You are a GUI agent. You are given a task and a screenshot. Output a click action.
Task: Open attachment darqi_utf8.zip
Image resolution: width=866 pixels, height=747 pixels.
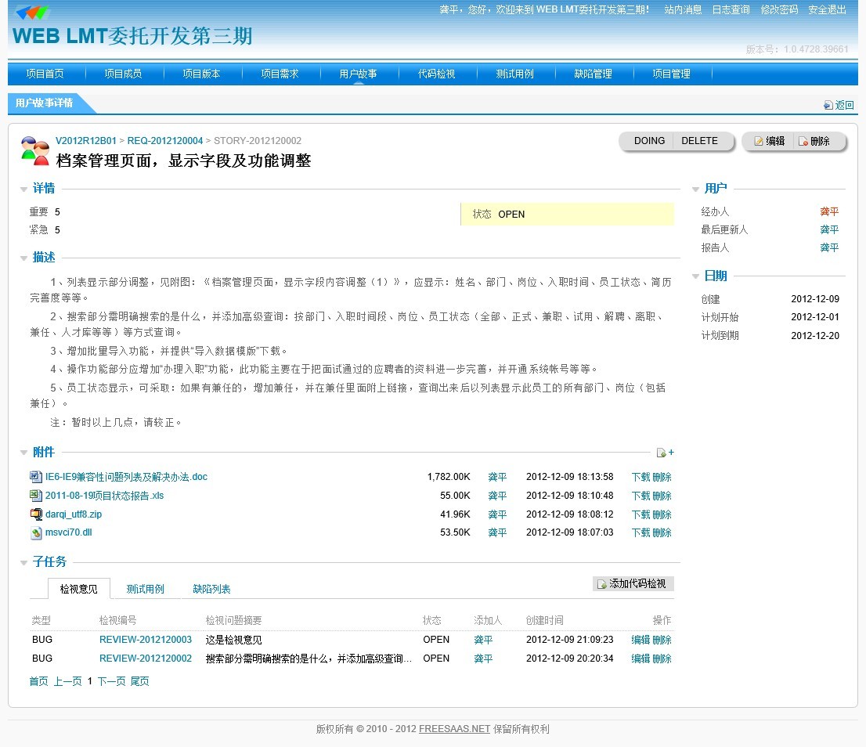click(74, 514)
